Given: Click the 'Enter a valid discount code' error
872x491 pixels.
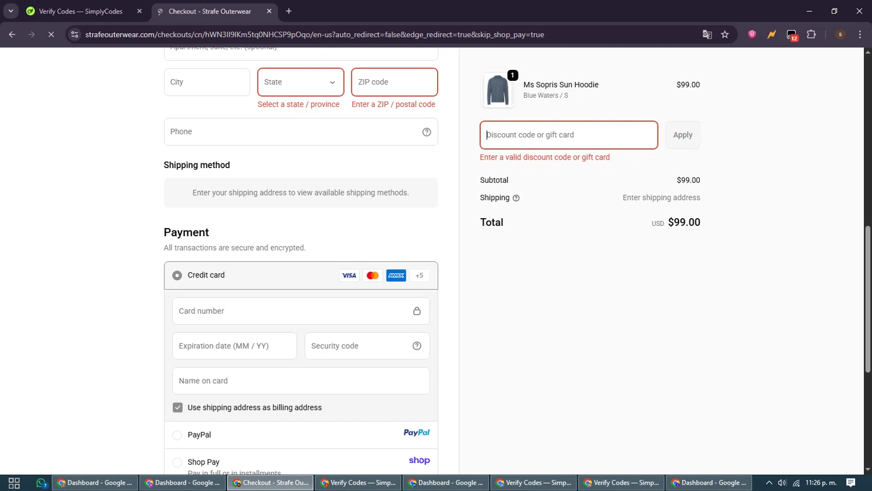Looking at the screenshot, I should (545, 158).
